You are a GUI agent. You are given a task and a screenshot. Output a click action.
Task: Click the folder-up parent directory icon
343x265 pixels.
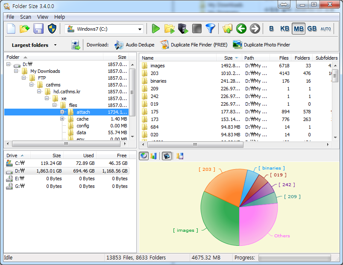[x=227, y=29]
